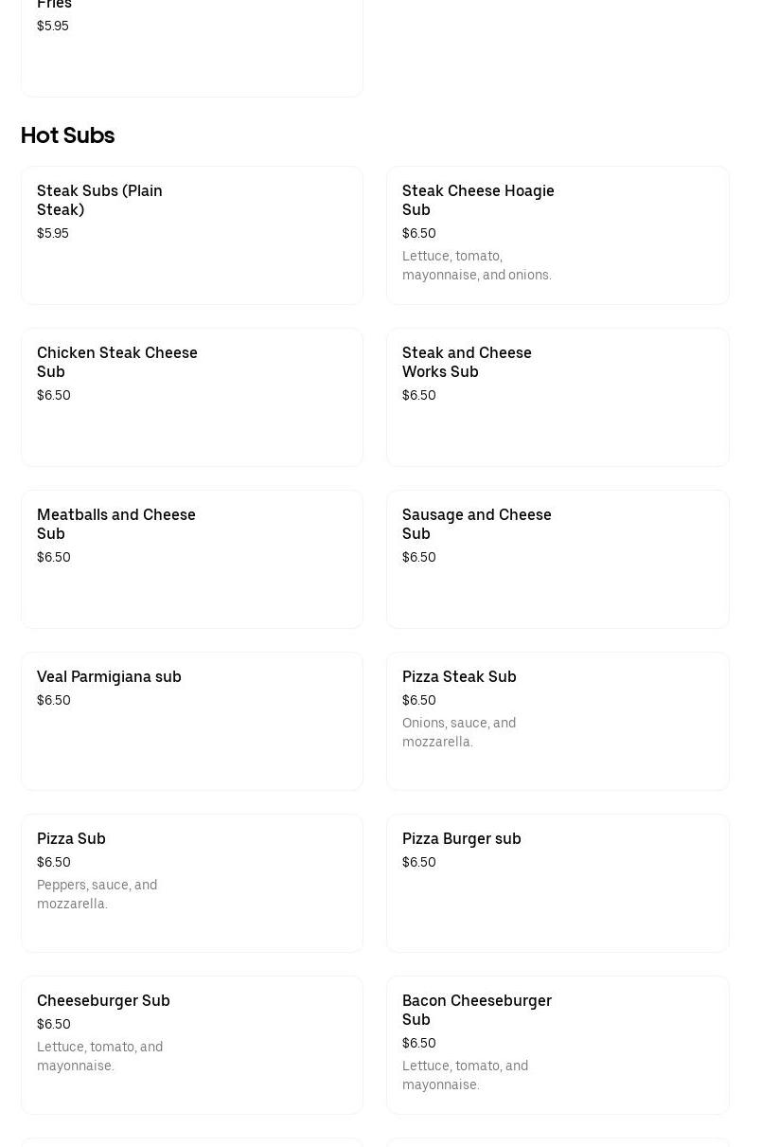This screenshot has height=1147, width=761.
Task: Open the Pizza Burger sub item
Action: [557, 883]
